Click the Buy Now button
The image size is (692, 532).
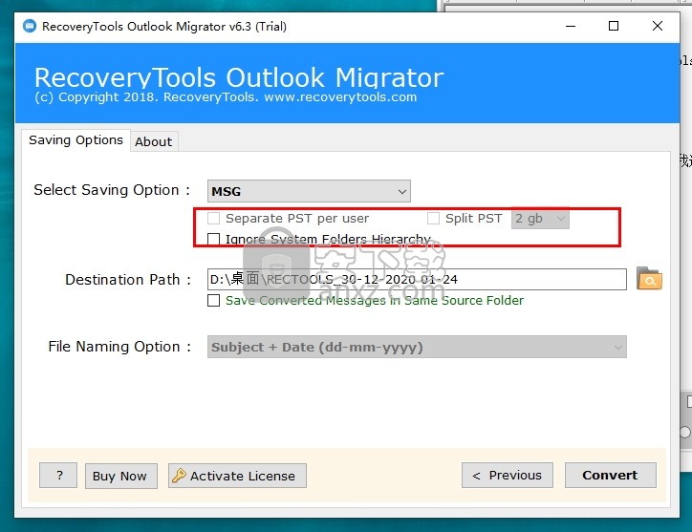pyautogui.click(x=121, y=476)
